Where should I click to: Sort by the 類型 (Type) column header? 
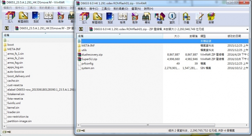(212, 36)
